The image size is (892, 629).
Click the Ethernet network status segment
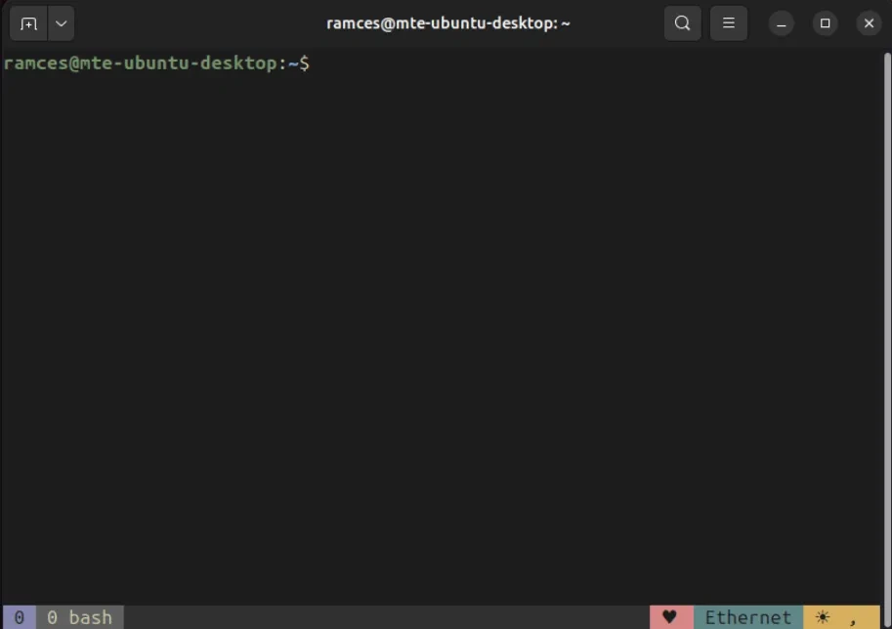click(x=748, y=617)
